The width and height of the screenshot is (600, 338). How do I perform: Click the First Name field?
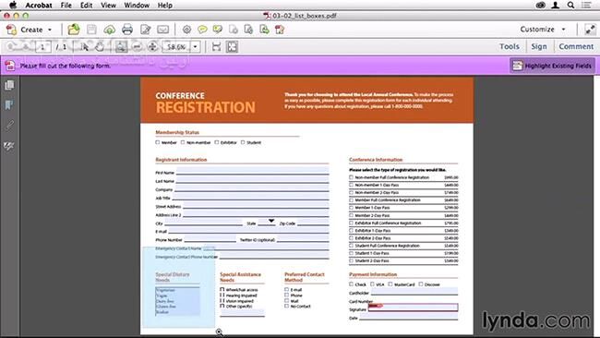tap(252, 171)
